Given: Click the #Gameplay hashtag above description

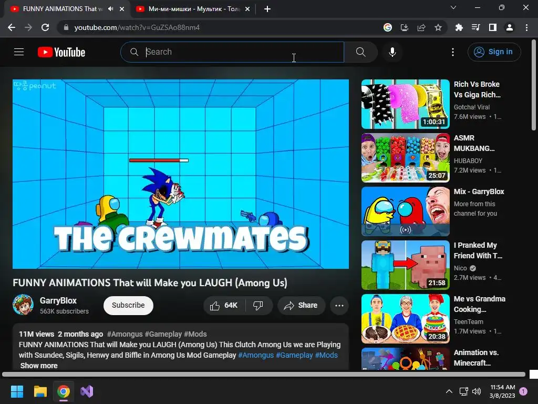Looking at the screenshot, I should click(163, 334).
